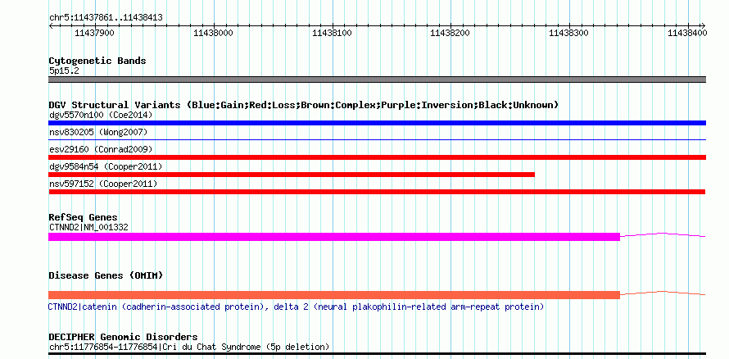Select the 5p15.2 band label
729x359 pixels.
pyautogui.click(x=65, y=70)
